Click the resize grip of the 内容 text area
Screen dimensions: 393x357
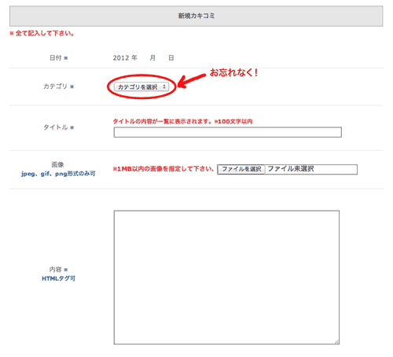337,342
